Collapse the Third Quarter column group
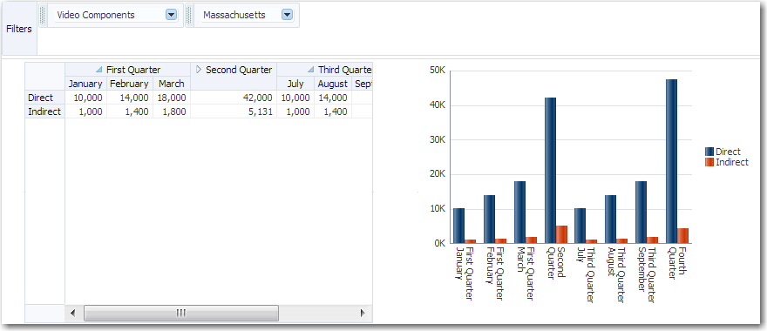This screenshot has width=767, height=331. click(x=310, y=70)
